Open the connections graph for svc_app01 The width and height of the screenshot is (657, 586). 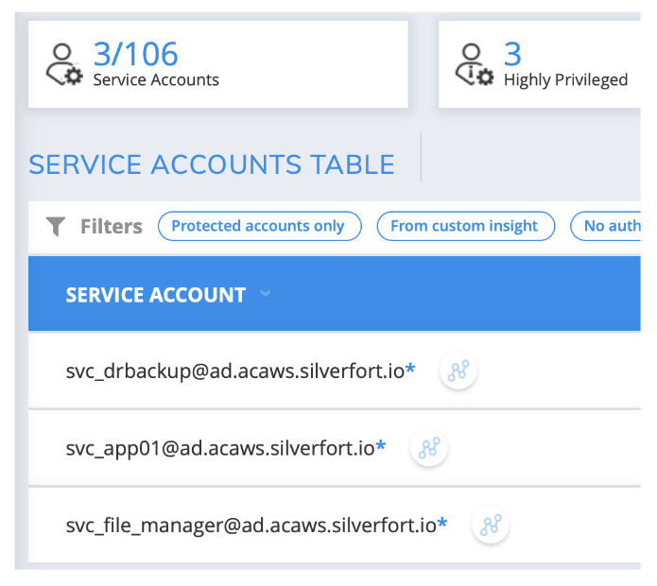(429, 448)
